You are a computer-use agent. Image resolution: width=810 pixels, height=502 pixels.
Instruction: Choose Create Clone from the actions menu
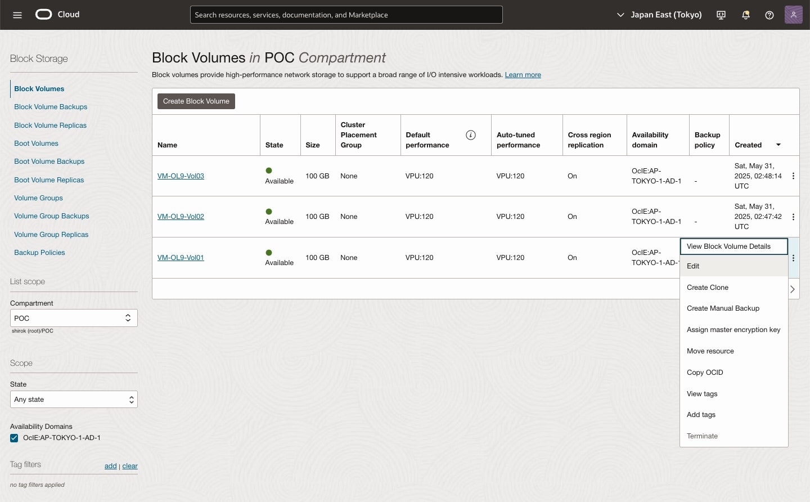point(734,288)
